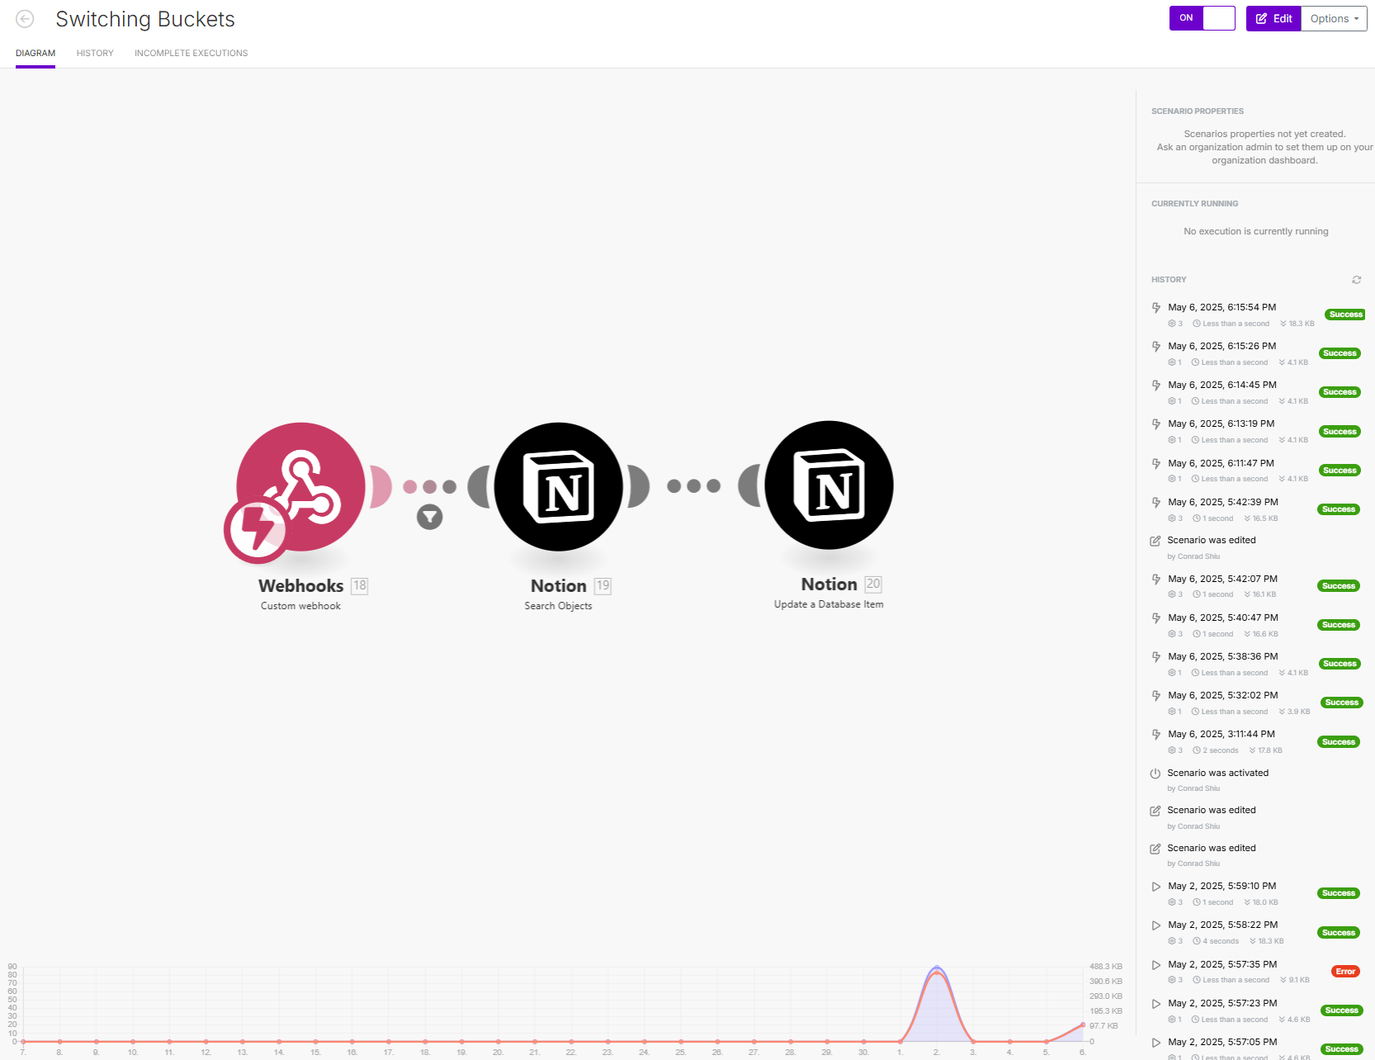Open the May 6, 2025, 5:38:36 PM execution
Viewport: 1375px width, 1060px height.
[x=1222, y=656]
